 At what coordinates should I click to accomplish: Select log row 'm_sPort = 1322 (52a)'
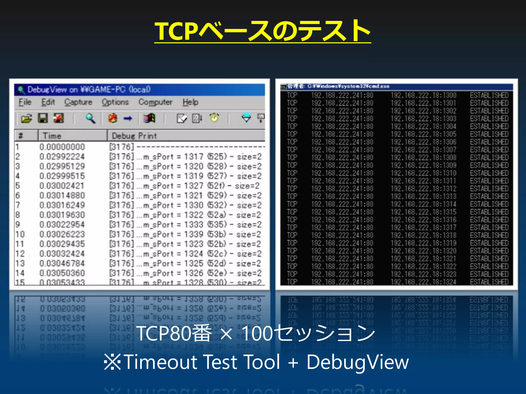coord(140,215)
